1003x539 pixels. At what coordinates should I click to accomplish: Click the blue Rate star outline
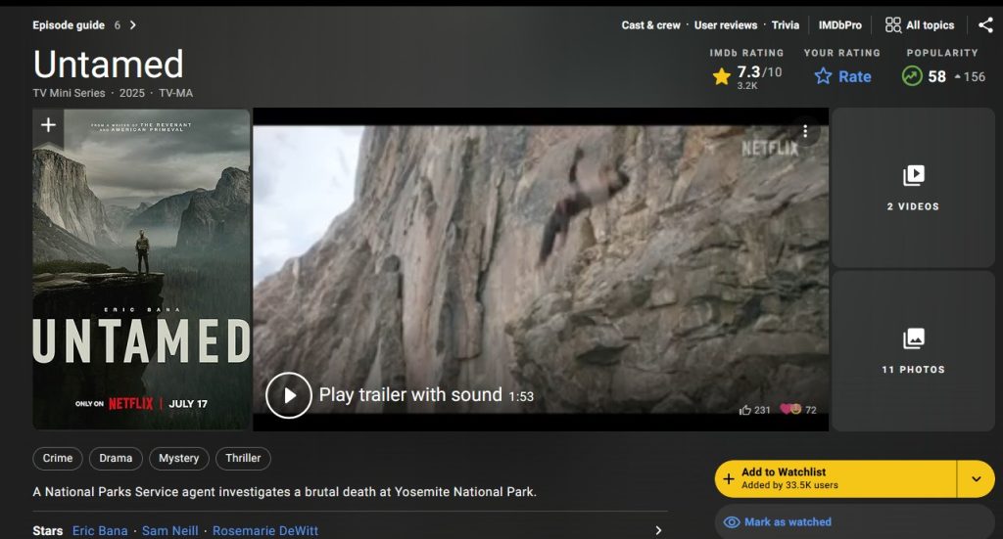click(x=823, y=76)
